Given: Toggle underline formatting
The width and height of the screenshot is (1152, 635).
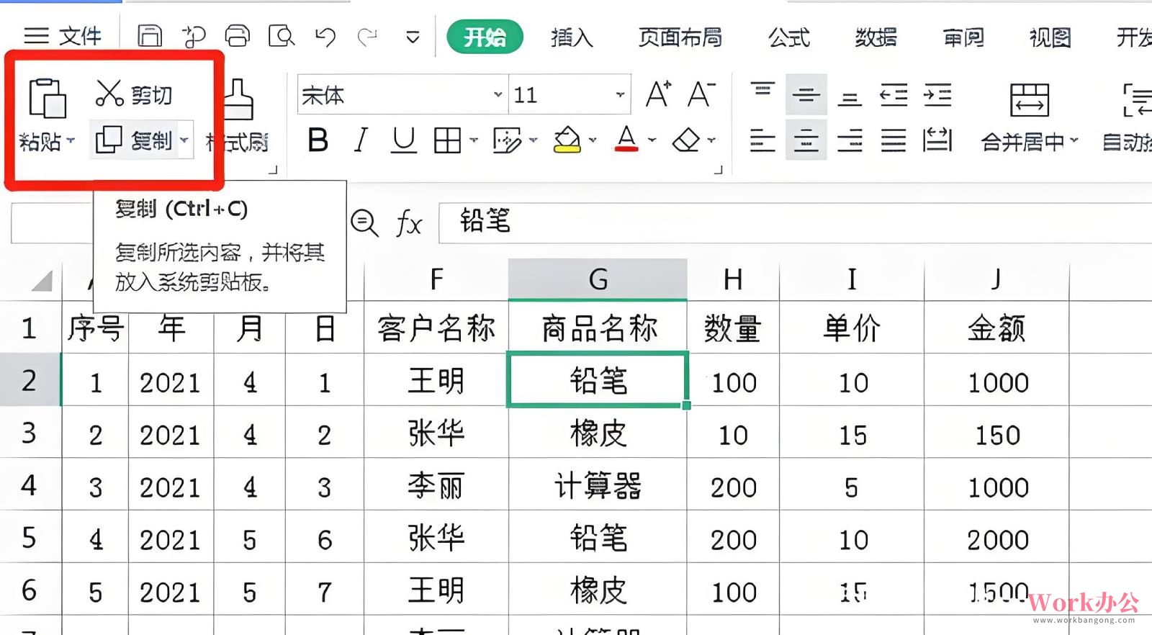Looking at the screenshot, I should click(404, 140).
